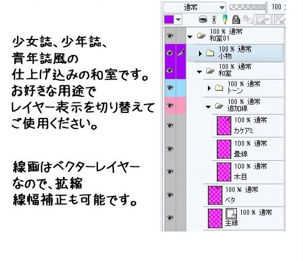Click the draft layer pencil icon

(x=225, y=19)
